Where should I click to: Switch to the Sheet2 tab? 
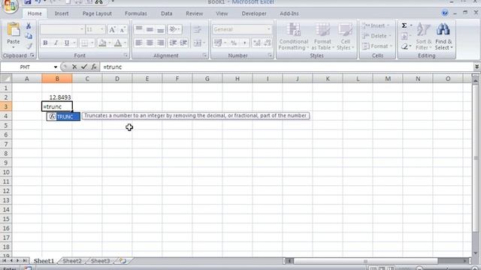(x=72, y=261)
